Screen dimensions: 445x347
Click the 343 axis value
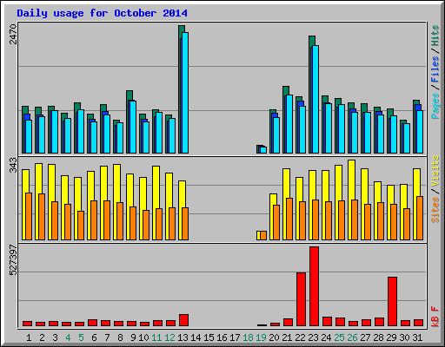pos(13,165)
